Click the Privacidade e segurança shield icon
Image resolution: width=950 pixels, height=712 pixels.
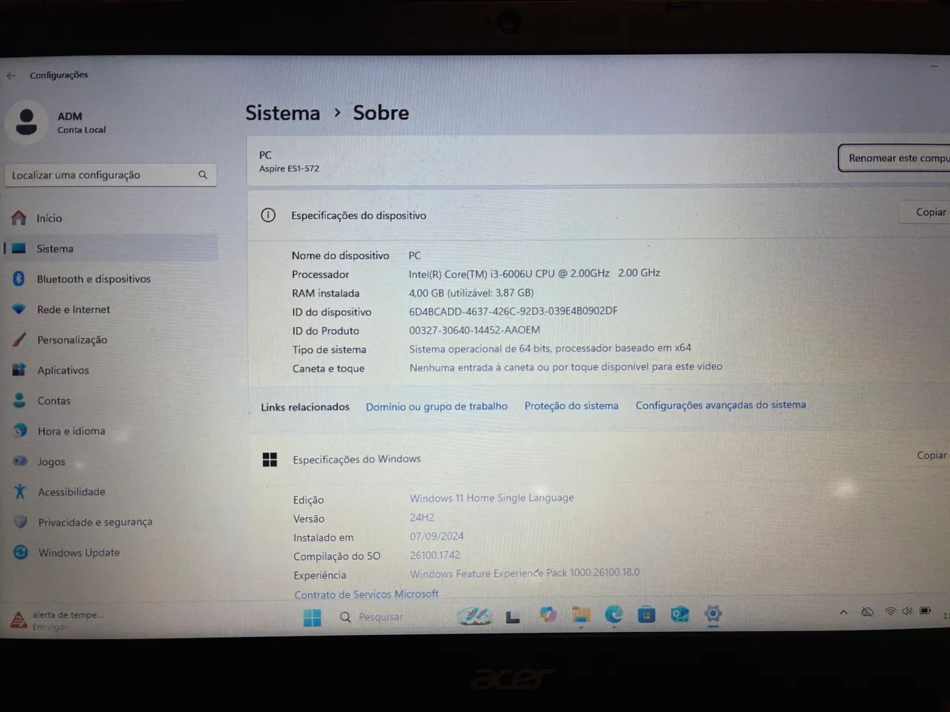tap(20, 522)
